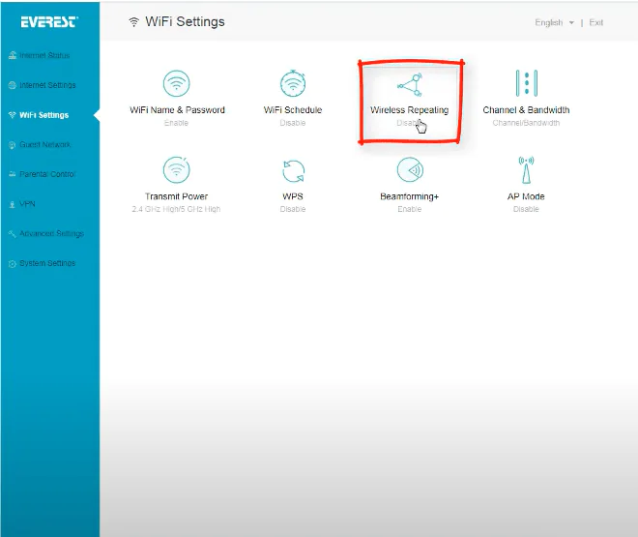The width and height of the screenshot is (638, 537).
Task: Open the WPS sync arrows icon
Action: 293,171
